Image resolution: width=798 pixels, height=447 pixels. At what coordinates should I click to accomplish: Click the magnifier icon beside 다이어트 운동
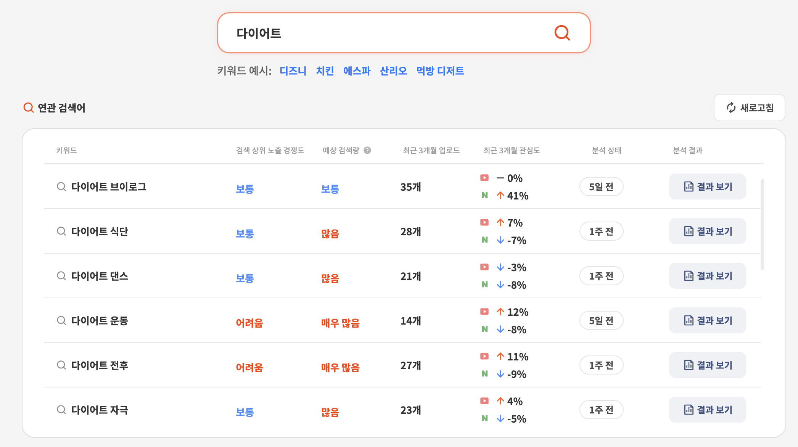61,321
